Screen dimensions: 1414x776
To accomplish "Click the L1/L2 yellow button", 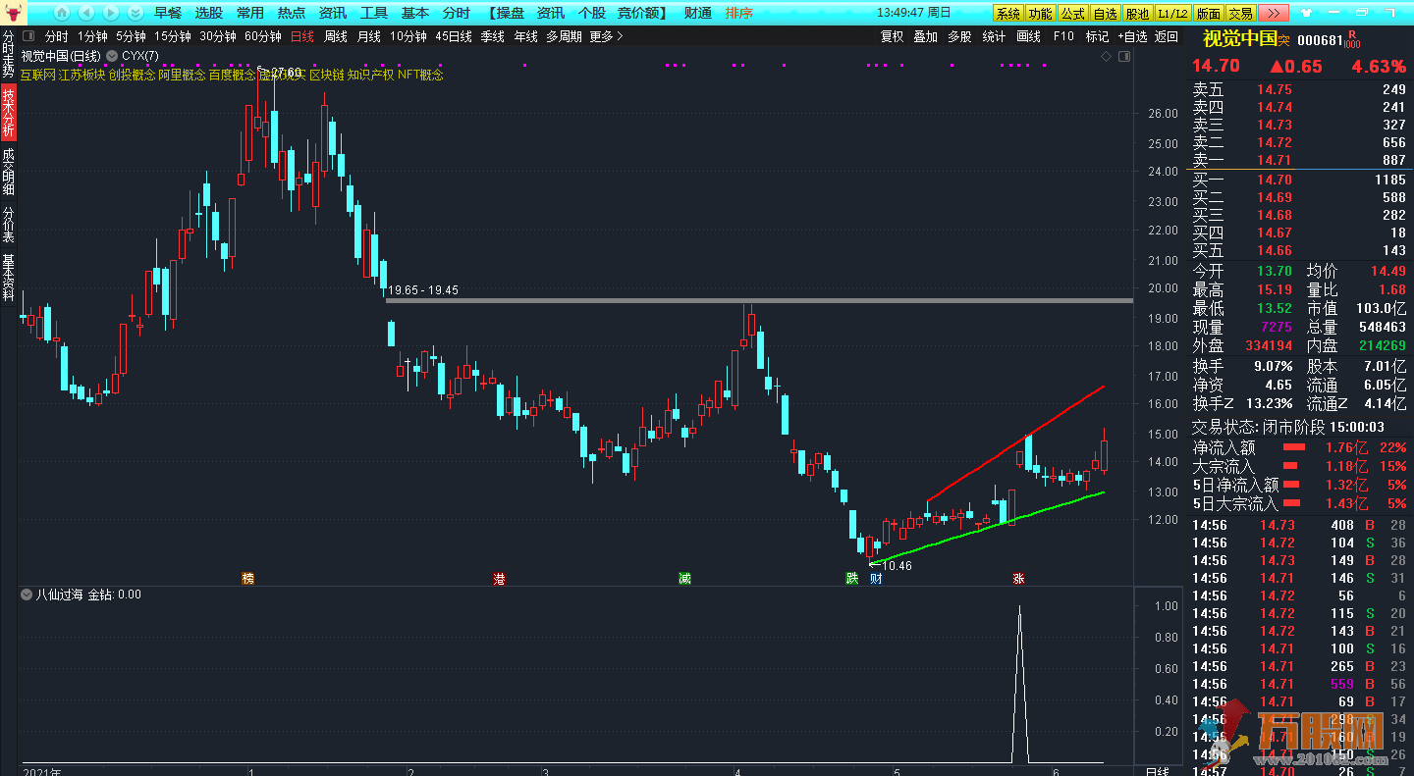I will pyautogui.click(x=1171, y=14).
